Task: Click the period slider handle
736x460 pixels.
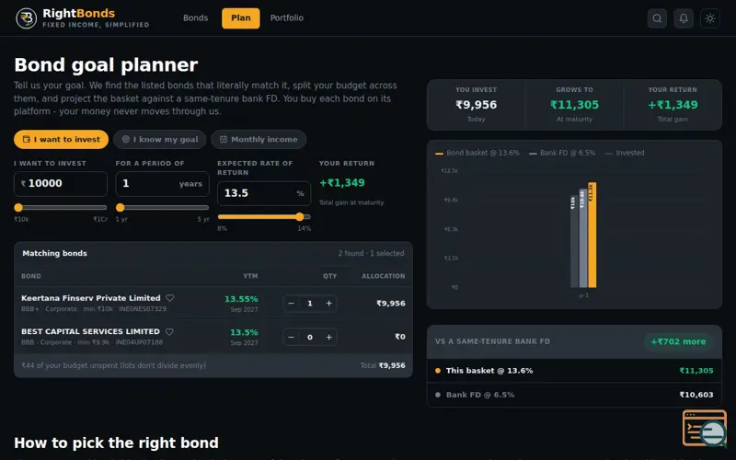Action: tap(121, 208)
